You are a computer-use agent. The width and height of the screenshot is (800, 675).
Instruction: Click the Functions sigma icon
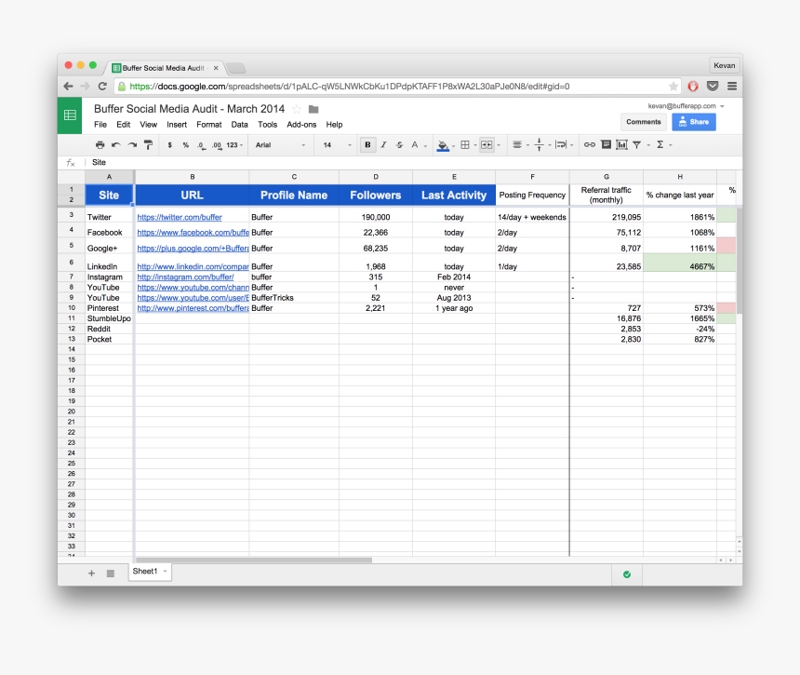coord(660,145)
